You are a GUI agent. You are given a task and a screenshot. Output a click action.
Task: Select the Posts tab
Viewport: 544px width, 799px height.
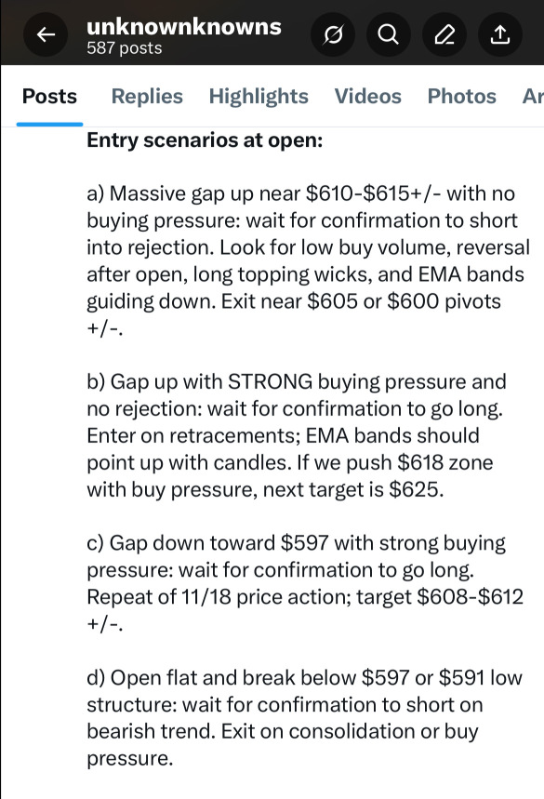(49, 96)
